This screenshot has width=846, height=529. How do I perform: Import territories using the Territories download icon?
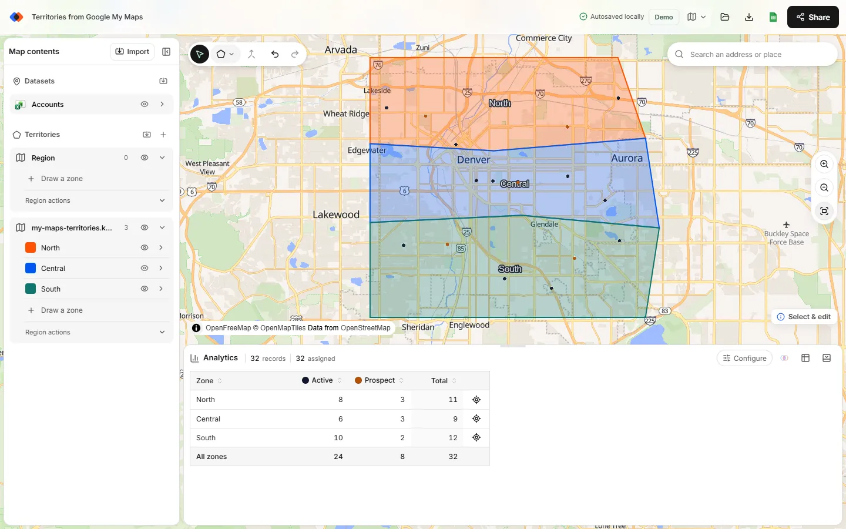pos(147,135)
